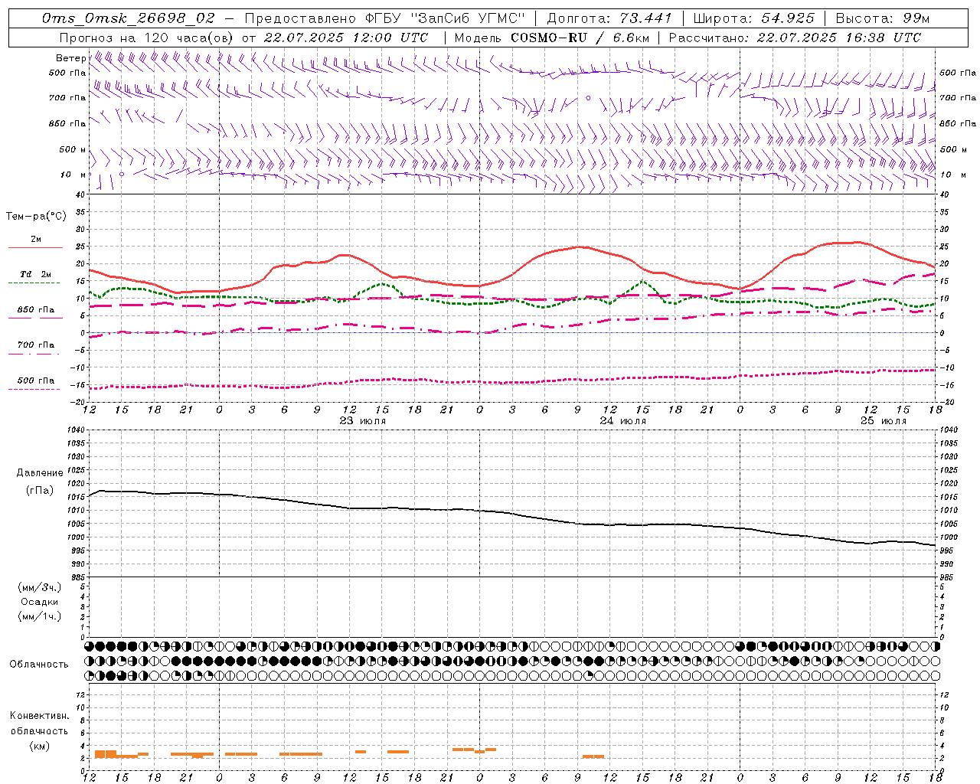The height and width of the screenshot is (784, 980).
Task: Click the '24 июля' date label
Action: (x=623, y=421)
